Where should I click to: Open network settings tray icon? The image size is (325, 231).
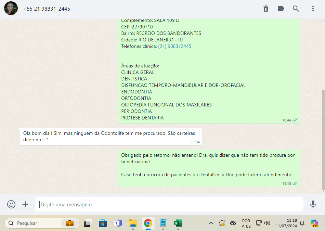(x=259, y=223)
